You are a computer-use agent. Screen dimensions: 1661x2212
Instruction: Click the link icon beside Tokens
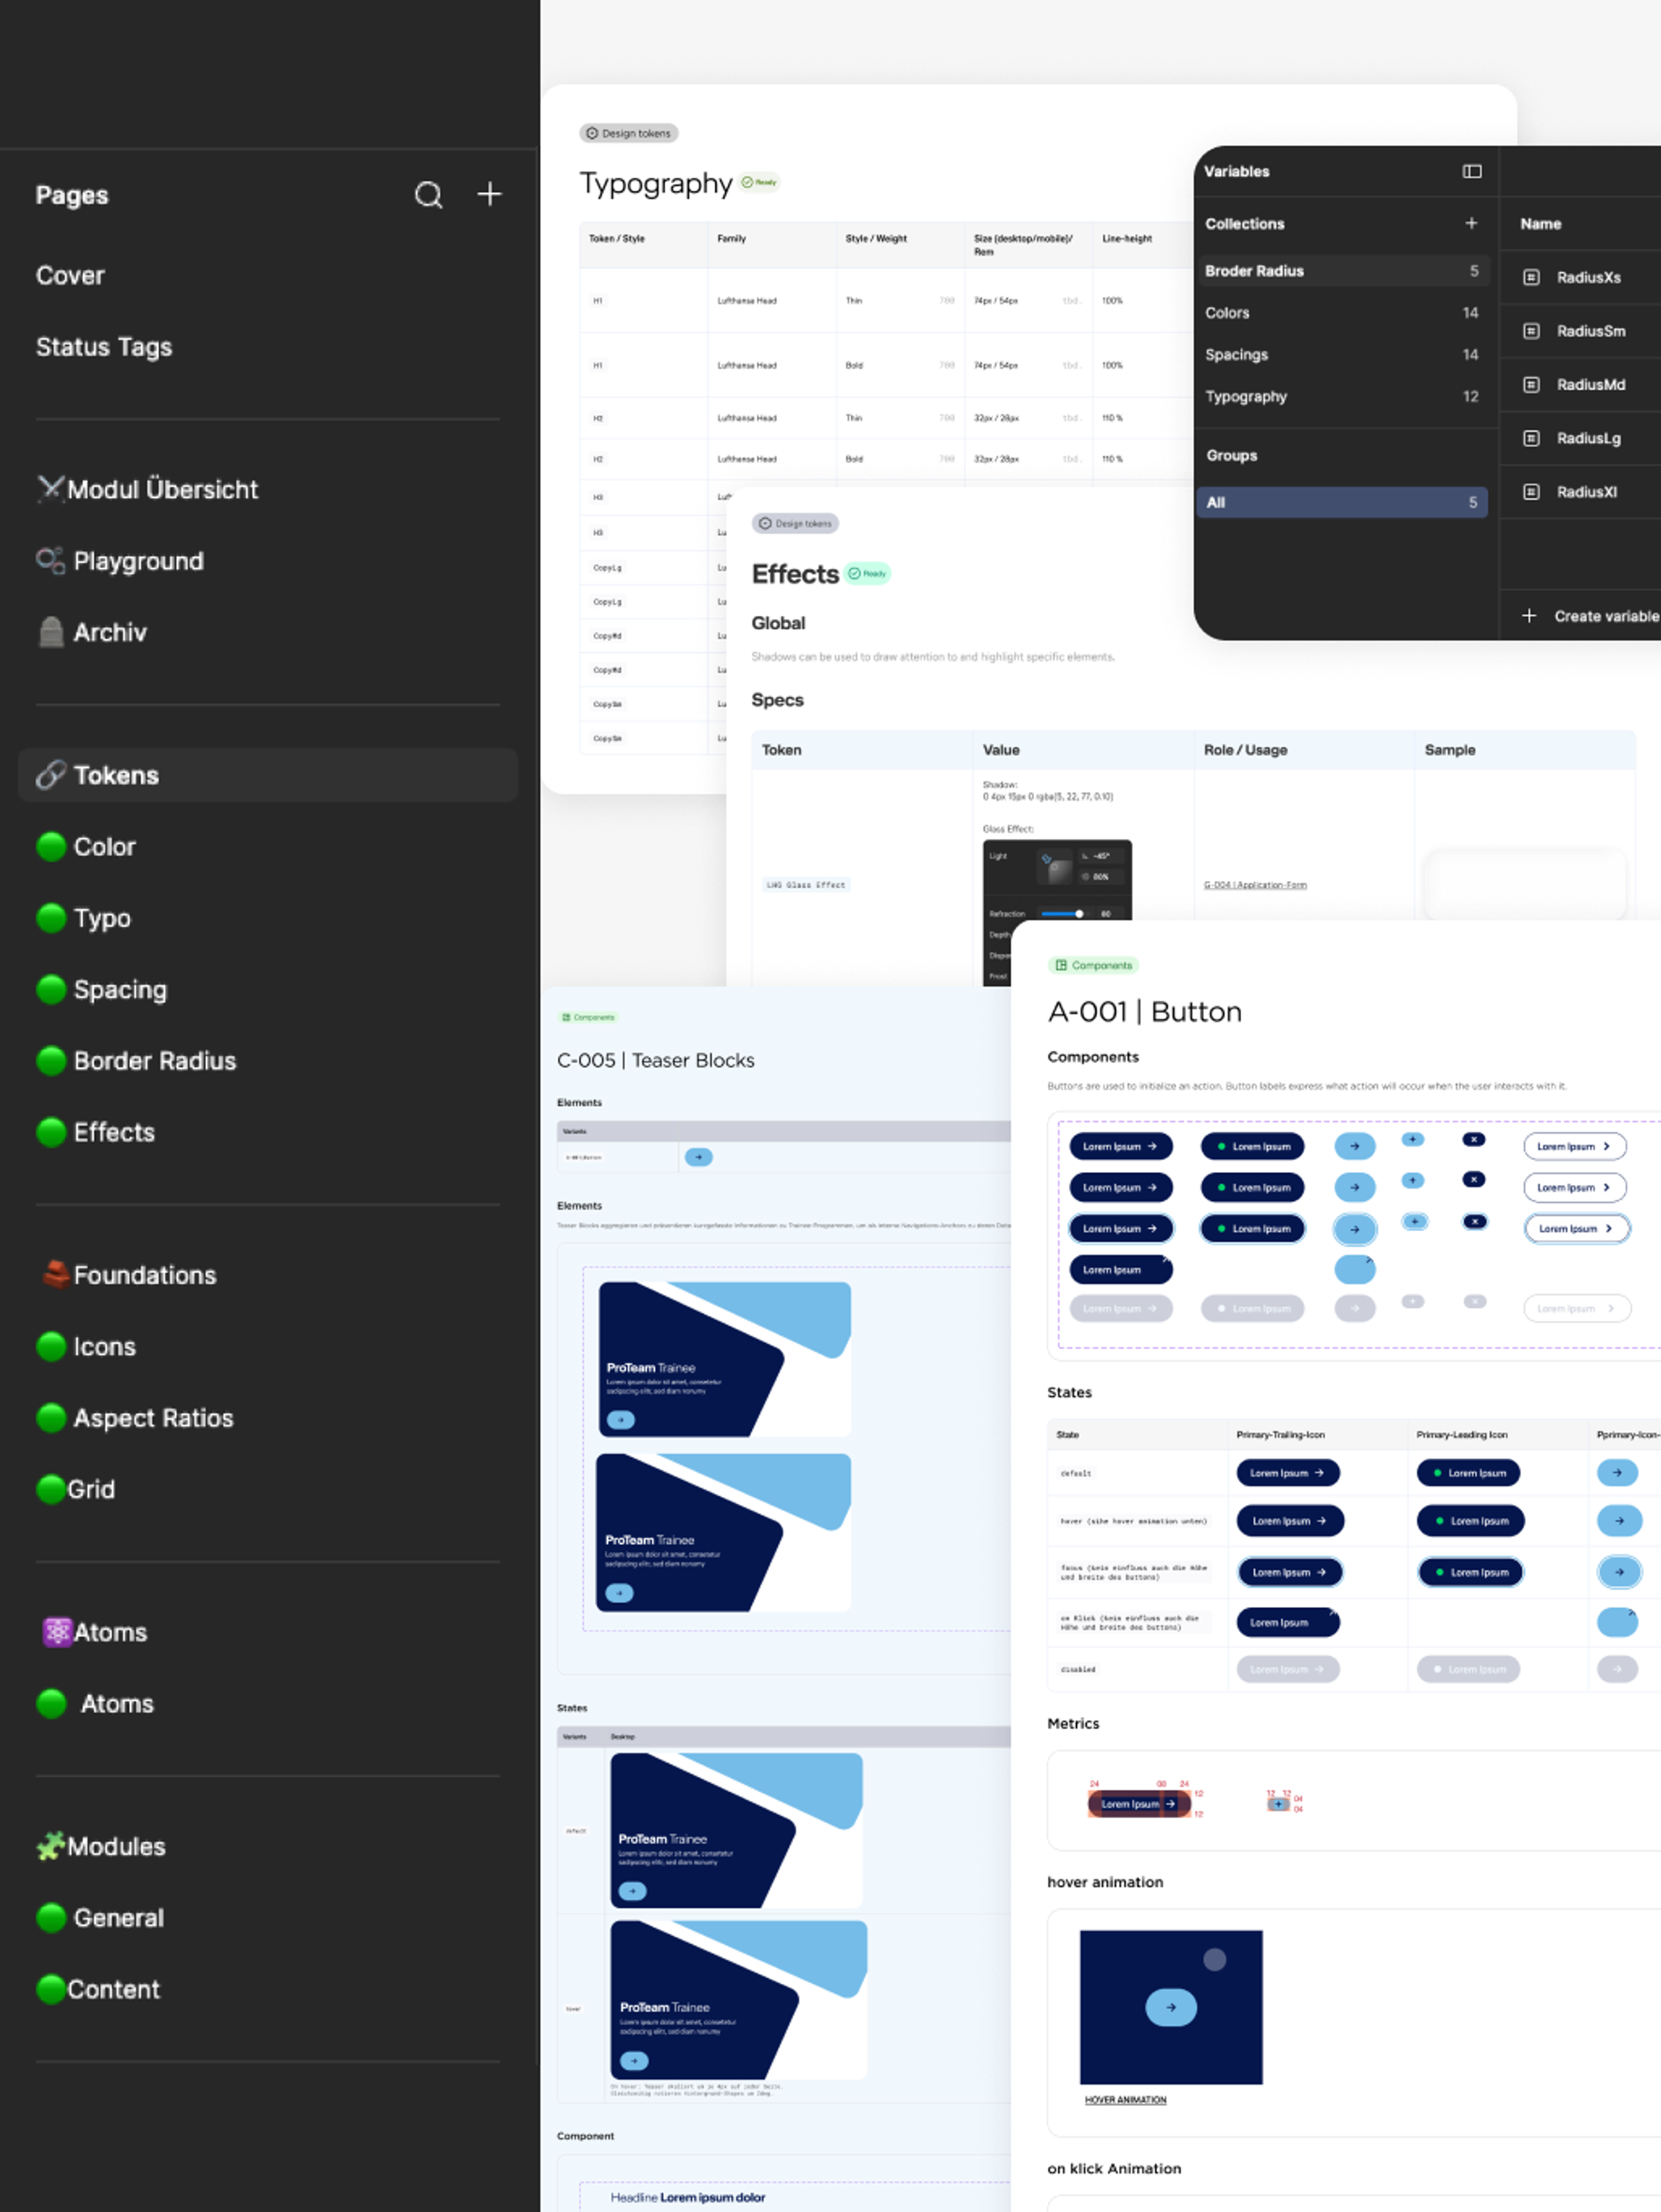51,775
